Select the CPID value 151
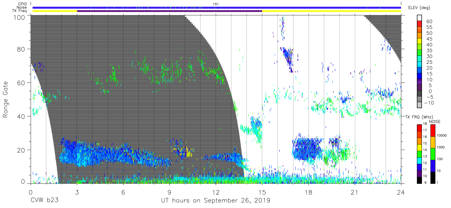Screen dimensions: 451x208 coord(216,4)
